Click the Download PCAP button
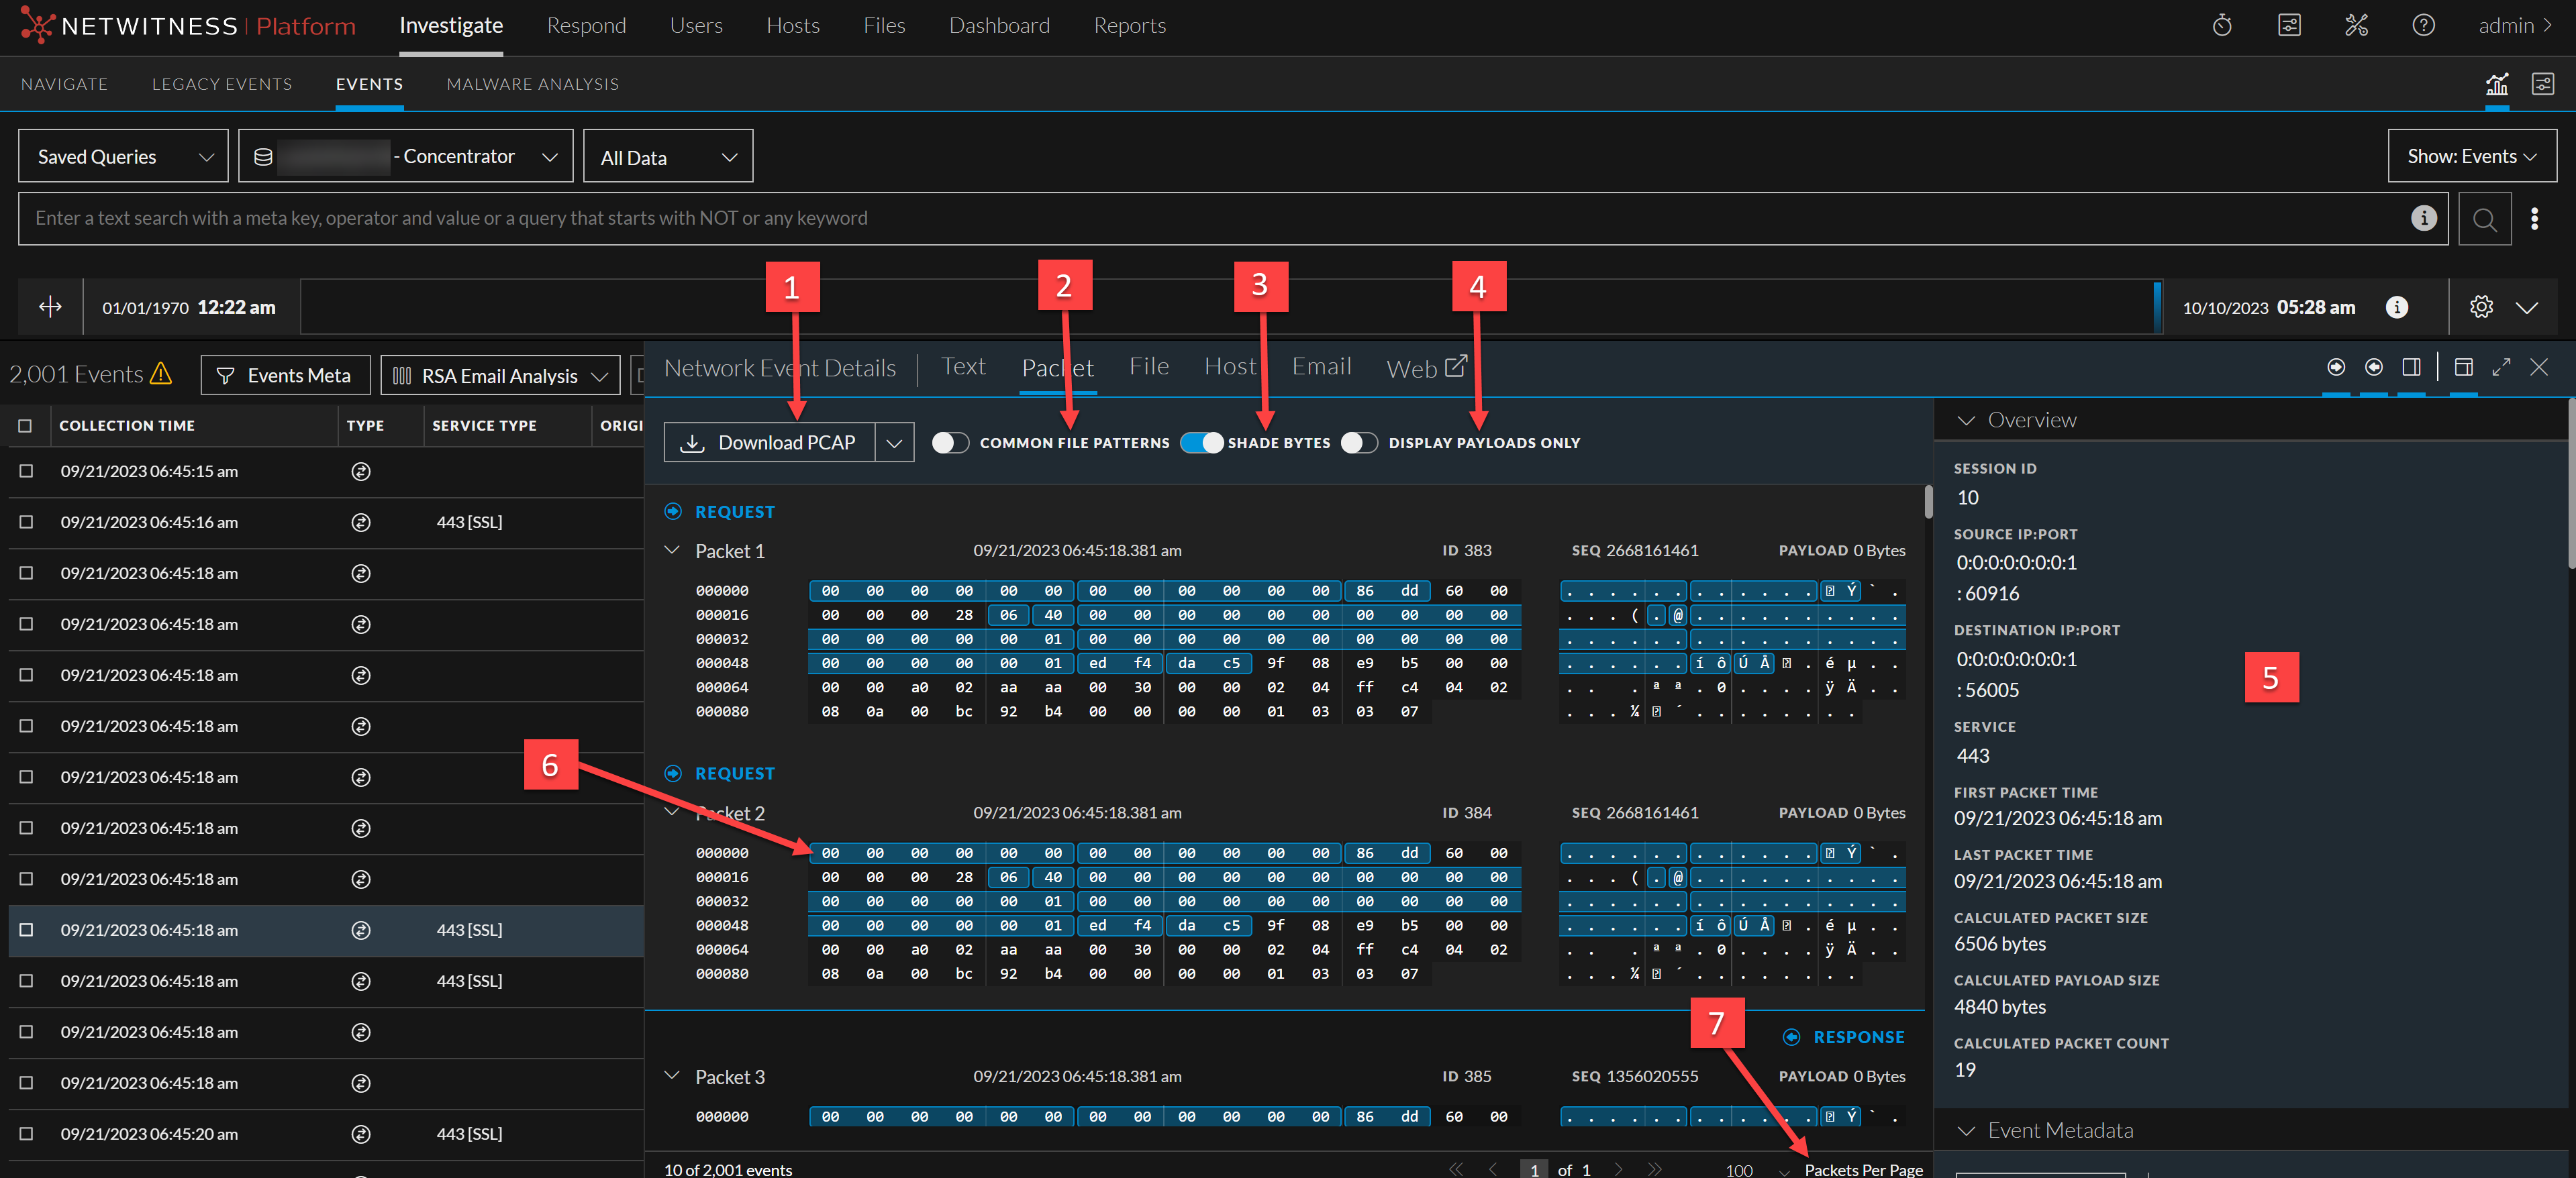This screenshot has width=2576, height=1178. tap(769, 443)
